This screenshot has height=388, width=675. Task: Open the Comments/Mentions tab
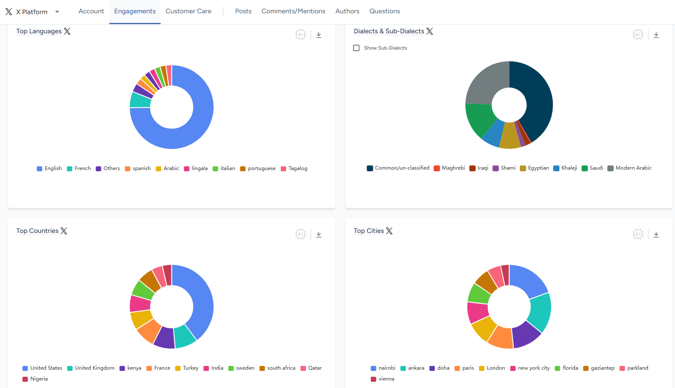[293, 11]
